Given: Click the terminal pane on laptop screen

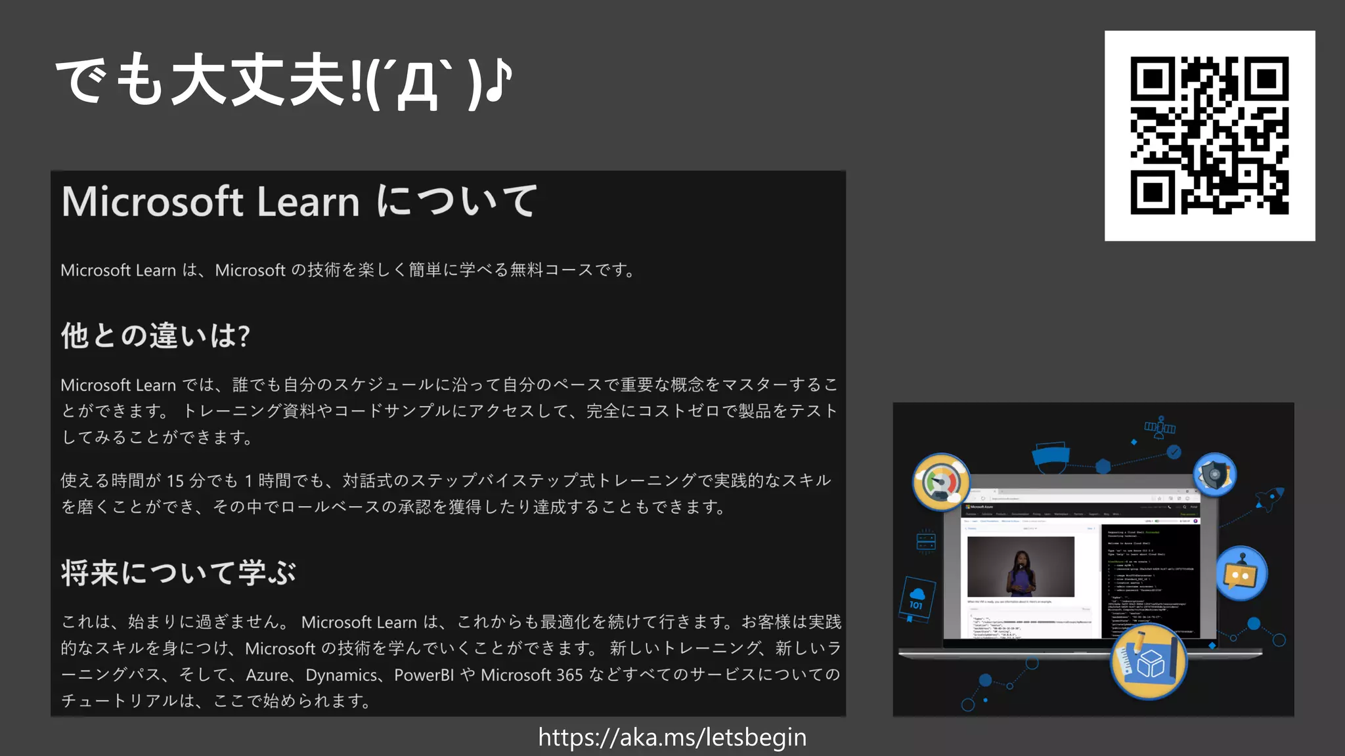Looking at the screenshot, I should click(1151, 580).
